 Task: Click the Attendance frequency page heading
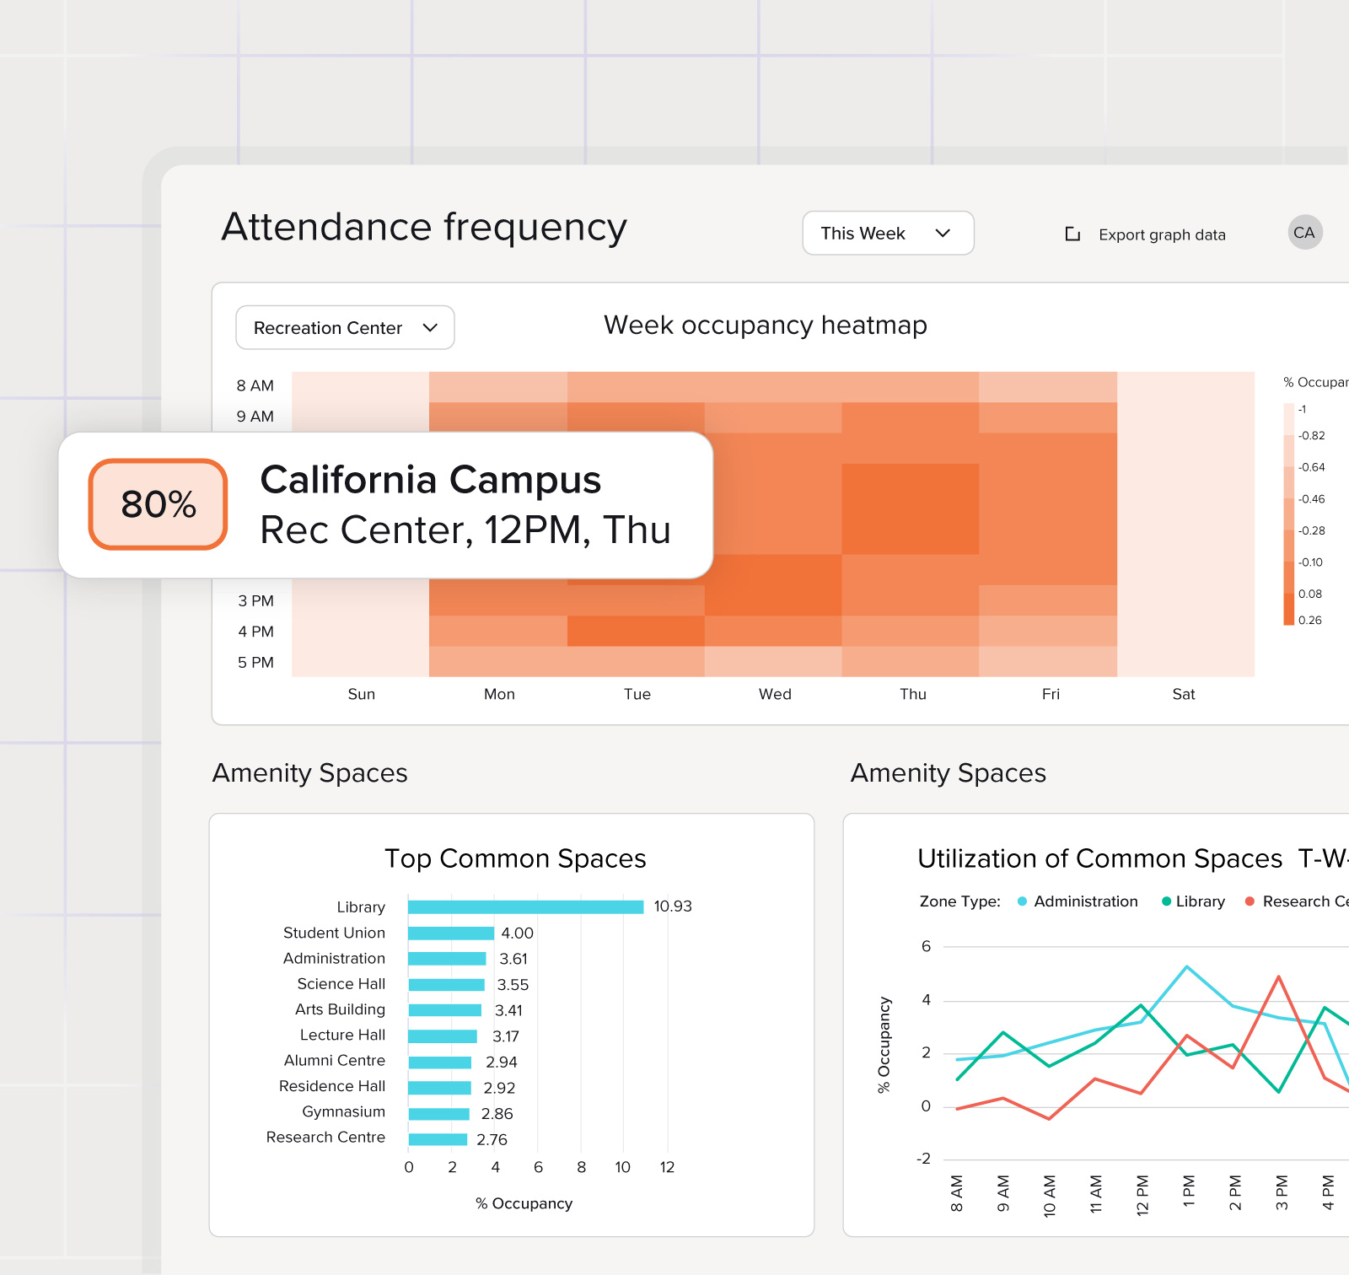click(x=424, y=227)
